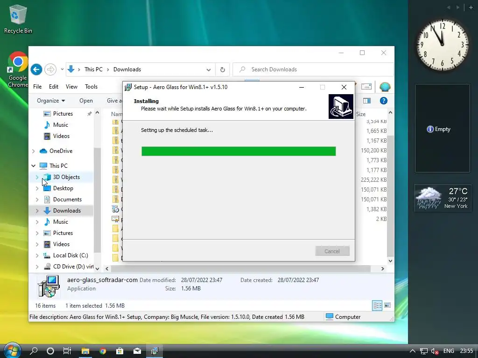The width and height of the screenshot is (478, 358).
Task: Toggle the preview pane icon in Explorer
Action: [367, 101]
